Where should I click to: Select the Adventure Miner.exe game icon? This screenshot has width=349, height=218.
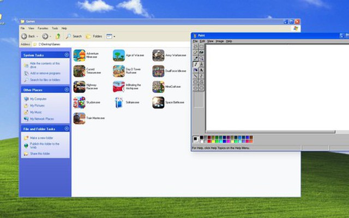80,55
